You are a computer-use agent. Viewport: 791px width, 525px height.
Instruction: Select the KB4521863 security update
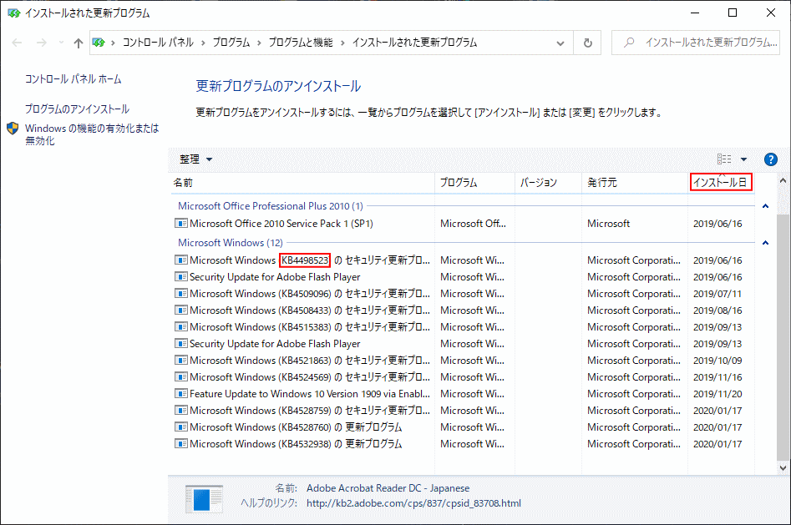(x=310, y=360)
